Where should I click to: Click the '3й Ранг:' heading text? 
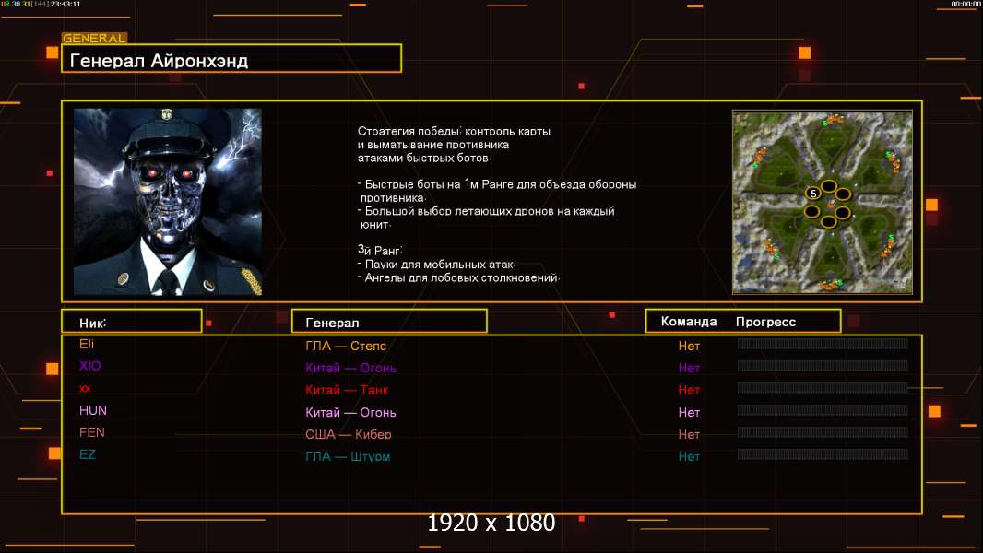click(380, 250)
